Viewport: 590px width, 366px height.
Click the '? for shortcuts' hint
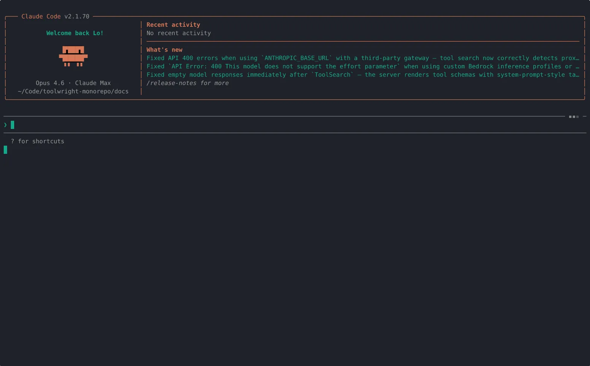coord(38,141)
